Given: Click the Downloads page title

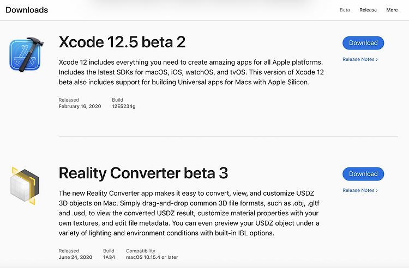Looking at the screenshot, I should tap(27, 10).
